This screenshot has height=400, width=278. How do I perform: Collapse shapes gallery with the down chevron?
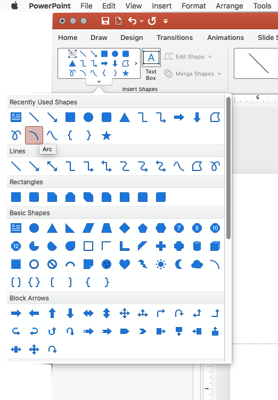point(99,81)
